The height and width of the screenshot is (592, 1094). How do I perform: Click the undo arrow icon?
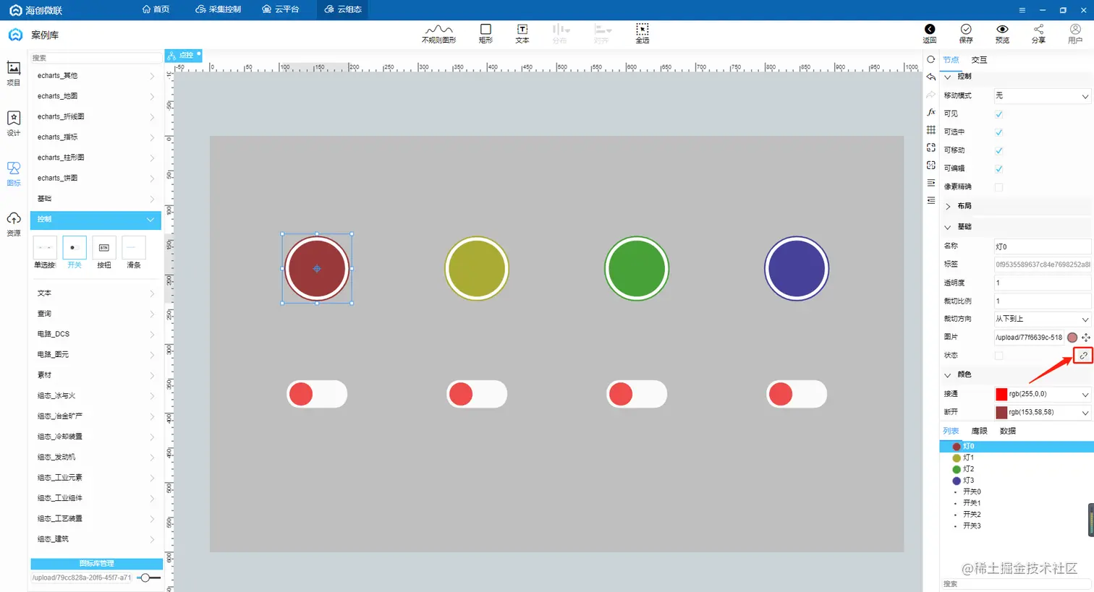pyautogui.click(x=931, y=77)
